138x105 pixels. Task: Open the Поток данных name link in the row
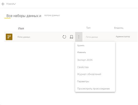(24, 37)
